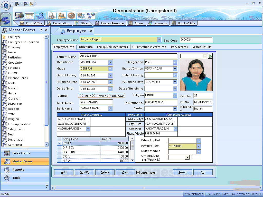This screenshot has height=197, width=263.
Task: Switch to the Family/Nominee Details tab
Action: pyautogui.click(x=112, y=47)
